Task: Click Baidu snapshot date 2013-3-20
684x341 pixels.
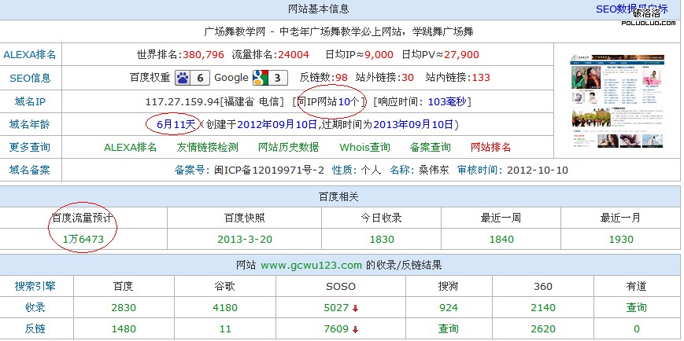Action: pyautogui.click(x=244, y=239)
